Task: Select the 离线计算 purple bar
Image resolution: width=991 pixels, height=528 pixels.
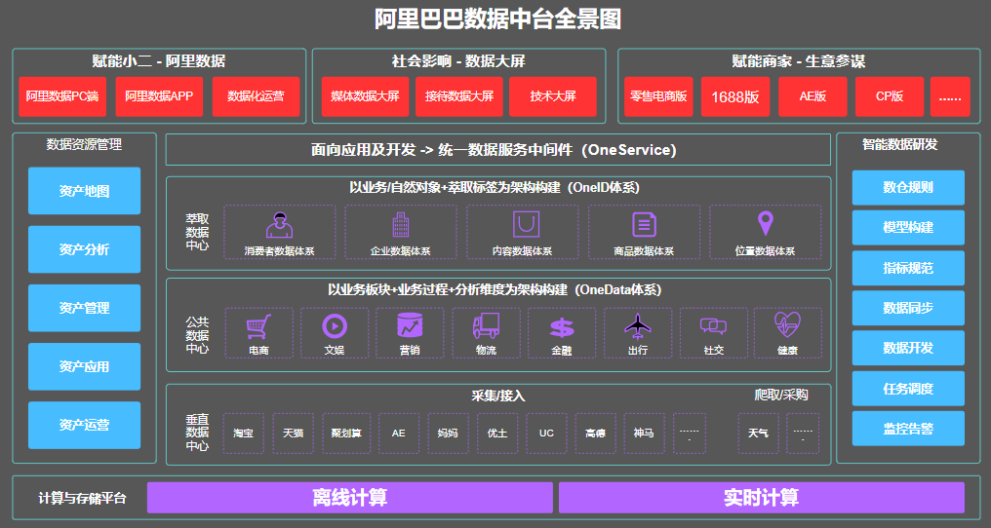Action: coord(350,498)
